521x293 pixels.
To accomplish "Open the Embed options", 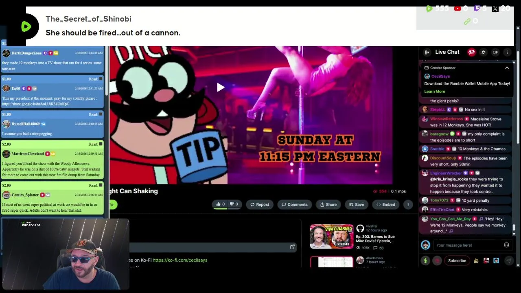I will (386, 204).
